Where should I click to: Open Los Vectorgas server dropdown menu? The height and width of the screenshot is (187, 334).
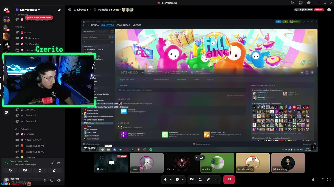coord(30,10)
